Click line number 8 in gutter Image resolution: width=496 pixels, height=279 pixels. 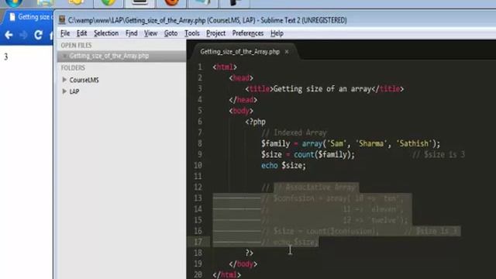[200, 143]
